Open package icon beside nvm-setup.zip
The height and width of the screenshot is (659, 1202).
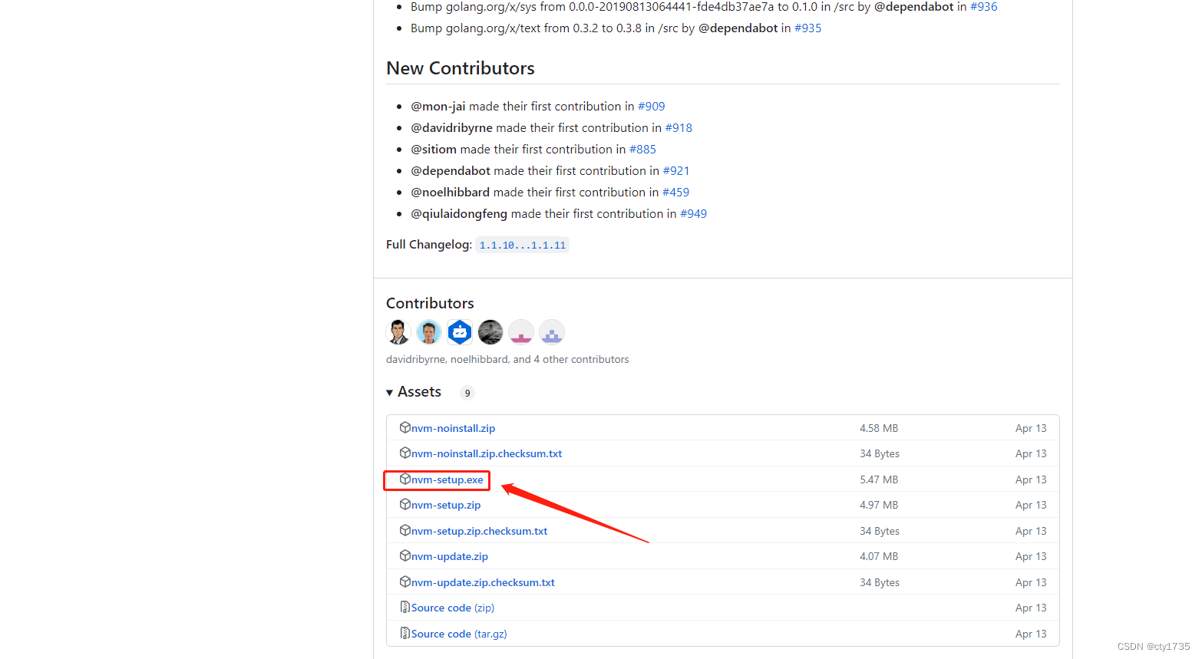point(405,504)
